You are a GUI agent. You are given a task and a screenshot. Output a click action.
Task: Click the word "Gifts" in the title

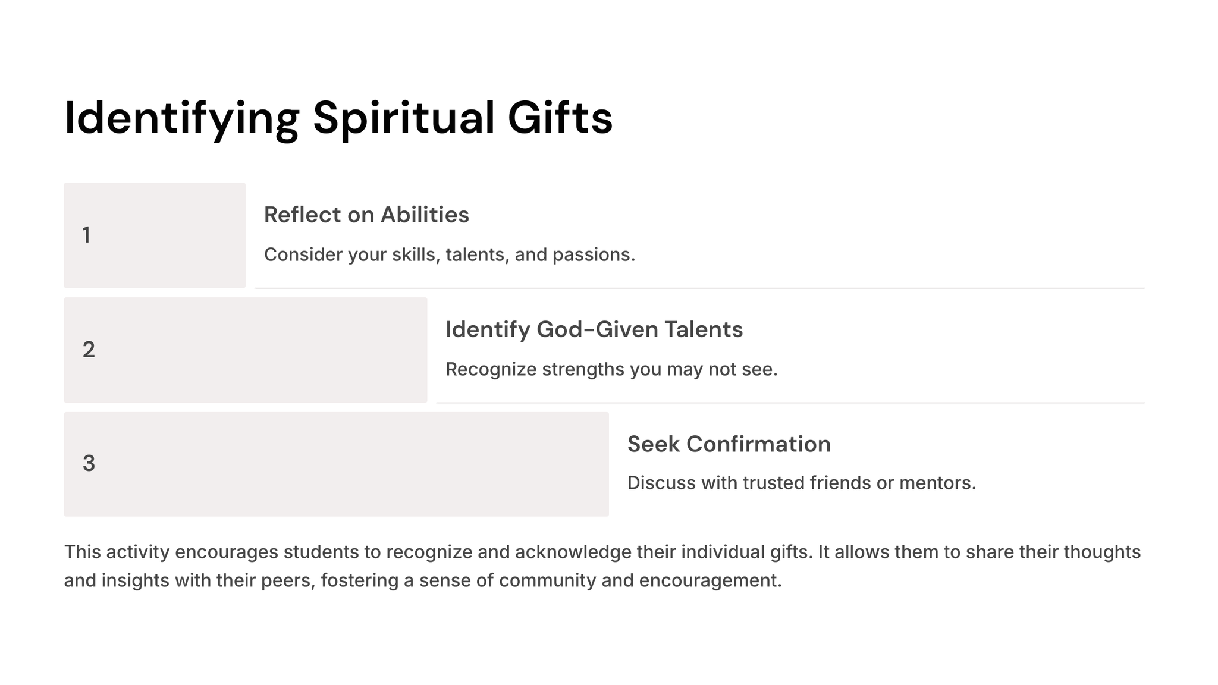pos(560,118)
